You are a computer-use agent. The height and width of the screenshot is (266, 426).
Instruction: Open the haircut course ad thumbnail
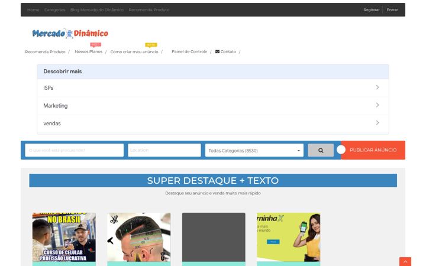coord(139,237)
